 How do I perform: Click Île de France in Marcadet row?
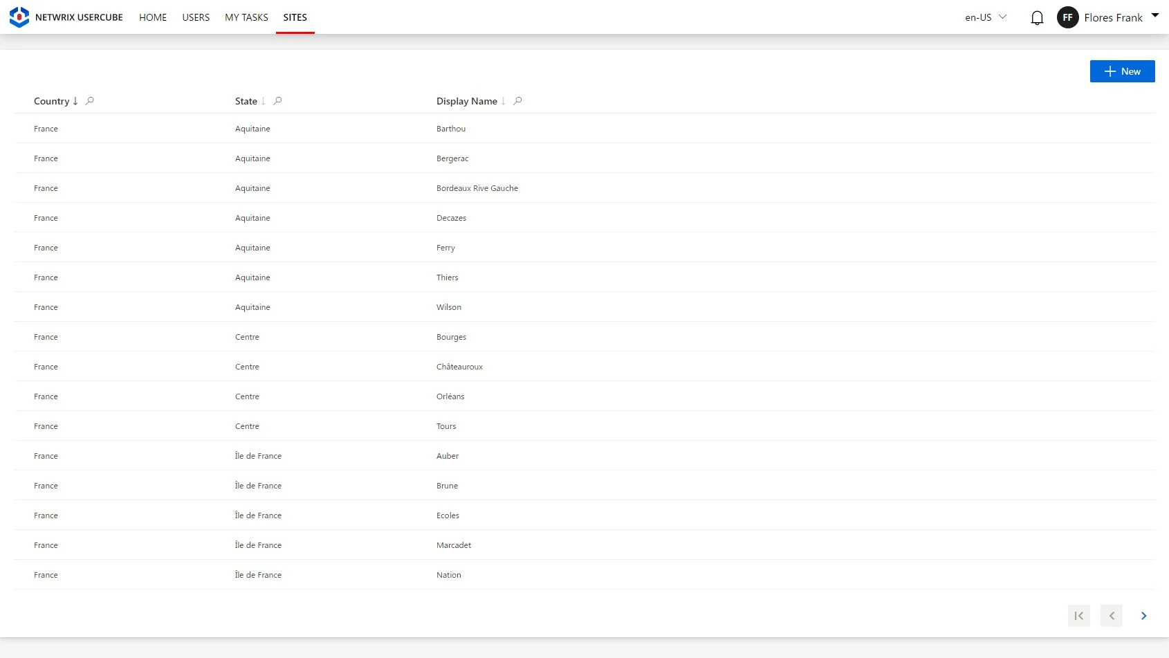[258, 545]
